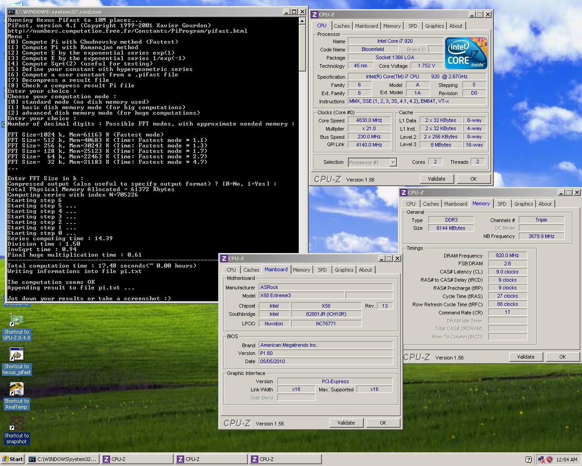Open Mainboard tab in the CPU window
The image size is (582, 466).
366,26
